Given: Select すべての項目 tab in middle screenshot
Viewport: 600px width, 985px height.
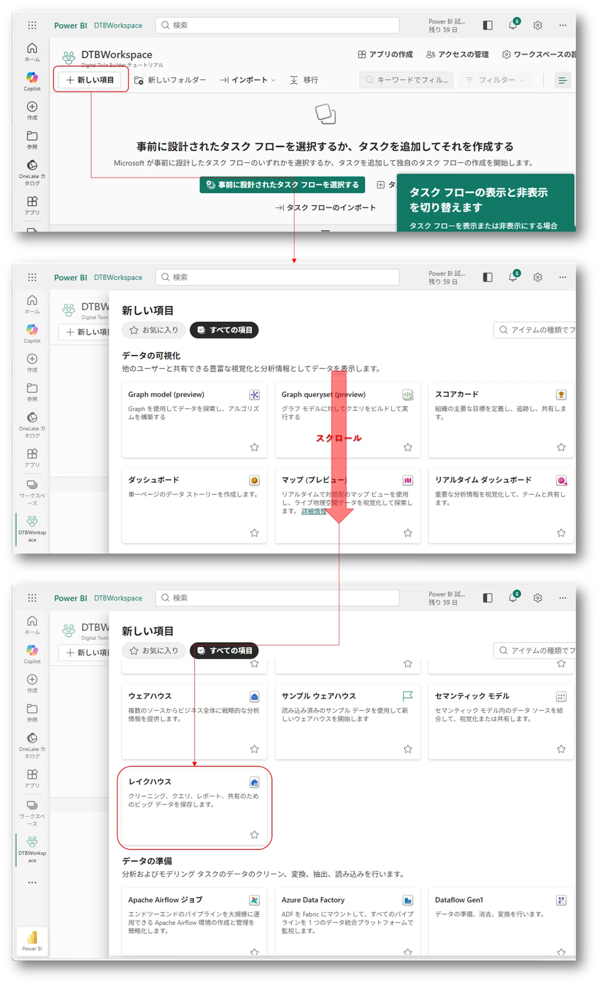Looking at the screenshot, I should click(224, 330).
